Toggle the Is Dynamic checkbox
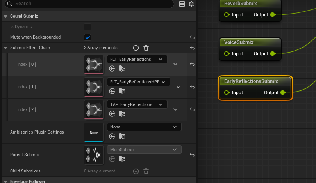Viewport: 316px width, 183px height. pyautogui.click(x=87, y=27)
